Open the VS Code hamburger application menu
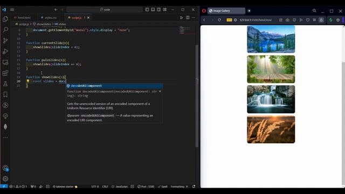This screenshot has width=345, height=194. (x=12, y=10)
